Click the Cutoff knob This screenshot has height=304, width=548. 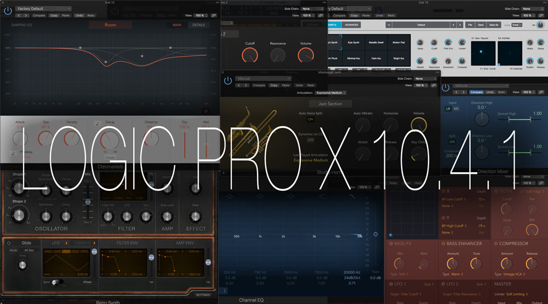pyautogui.click(x=250, y=55)
